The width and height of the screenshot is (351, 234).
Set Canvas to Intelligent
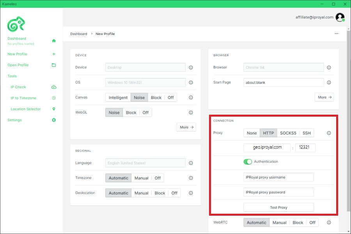click(118, 97)
